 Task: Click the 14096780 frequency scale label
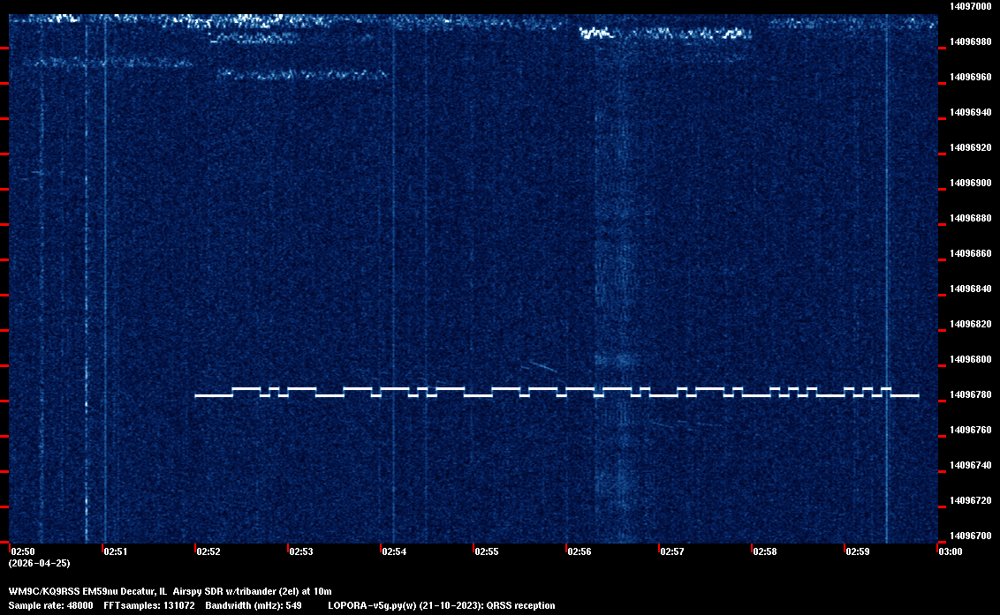(x=970, y=394)
